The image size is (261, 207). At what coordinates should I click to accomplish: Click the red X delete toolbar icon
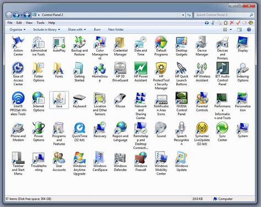tap(232, 23)
